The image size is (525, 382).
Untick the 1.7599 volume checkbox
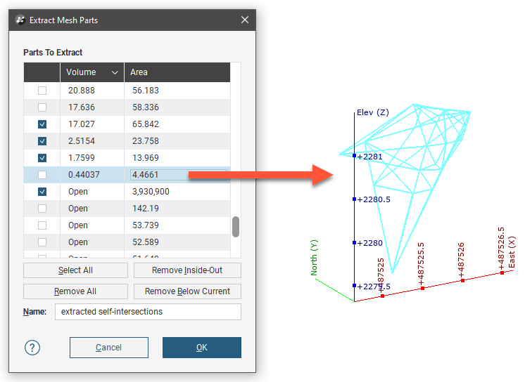click(42, 158)
